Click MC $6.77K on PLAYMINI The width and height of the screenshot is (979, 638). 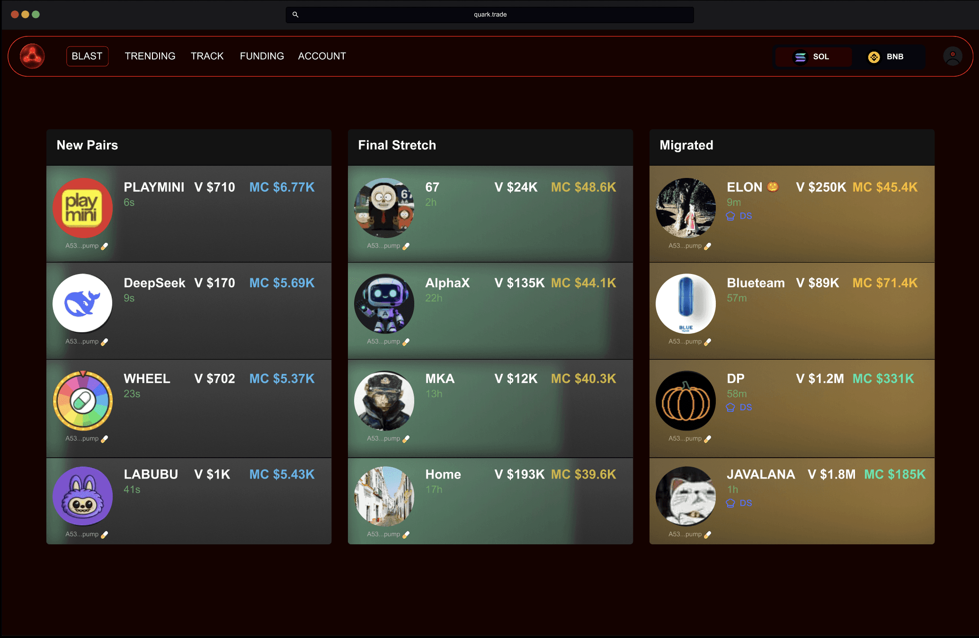(282, 187)
